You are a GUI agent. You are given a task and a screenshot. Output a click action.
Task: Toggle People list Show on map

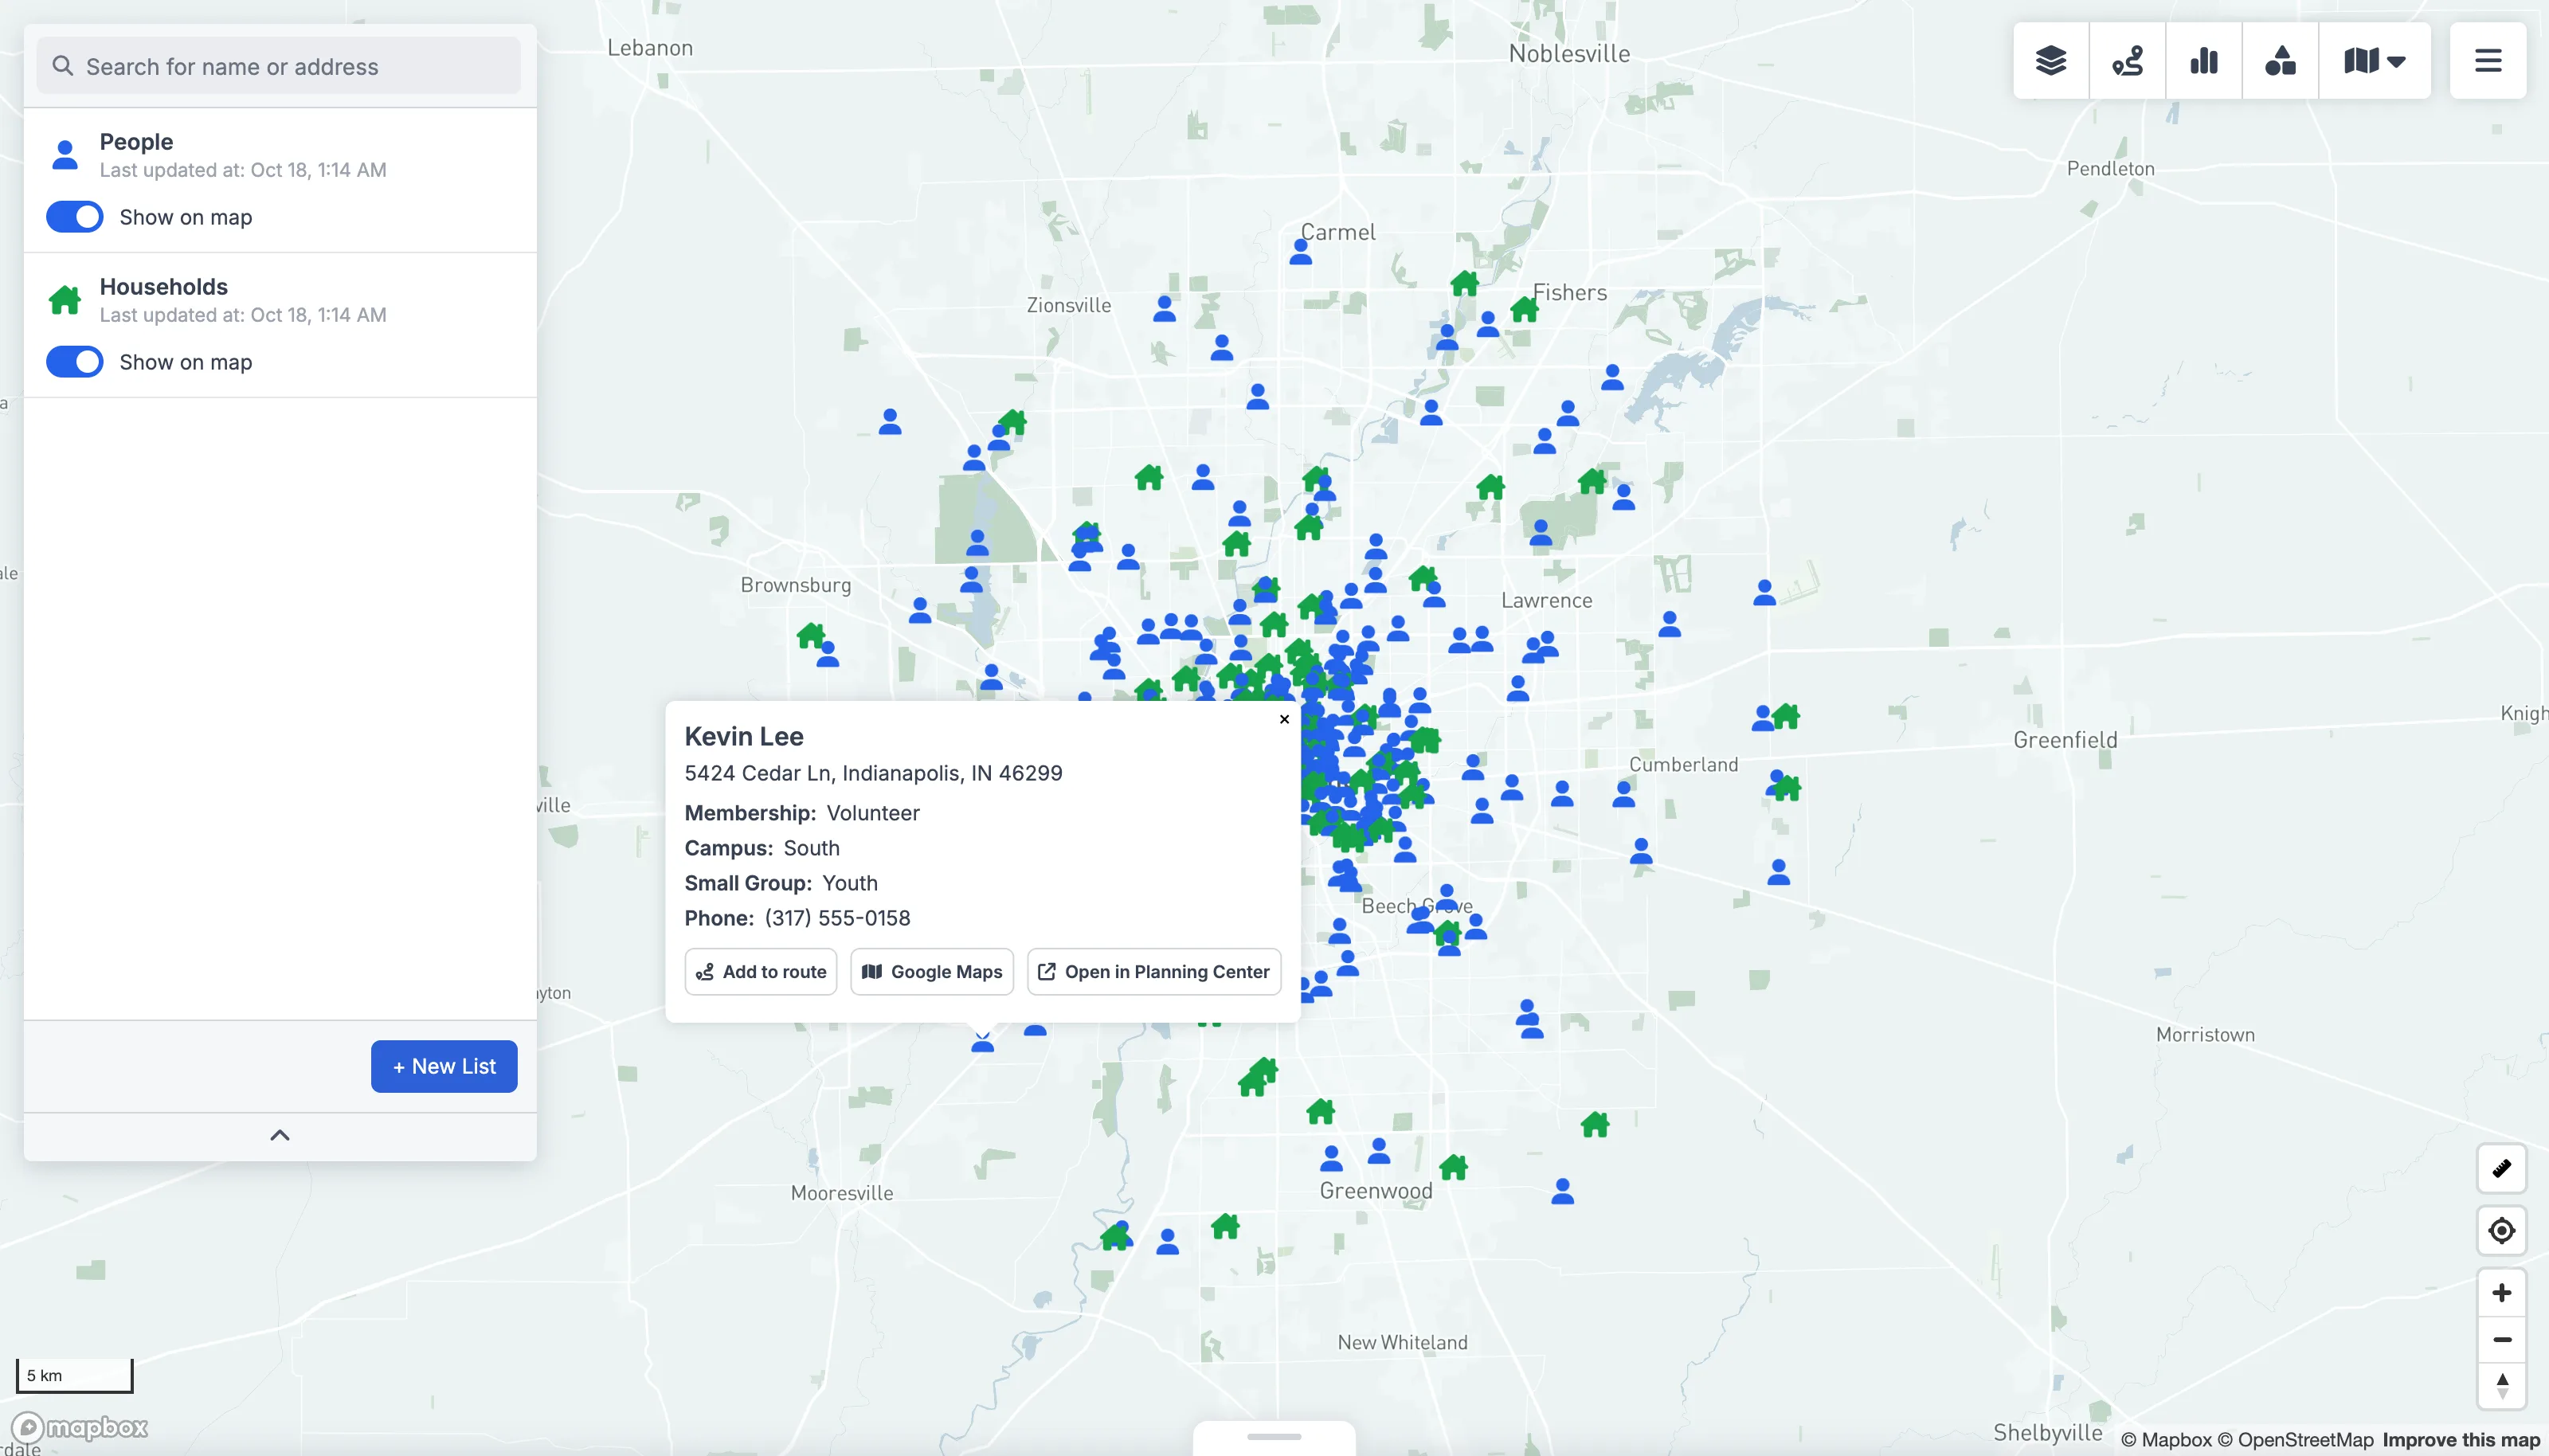point(75,217)
